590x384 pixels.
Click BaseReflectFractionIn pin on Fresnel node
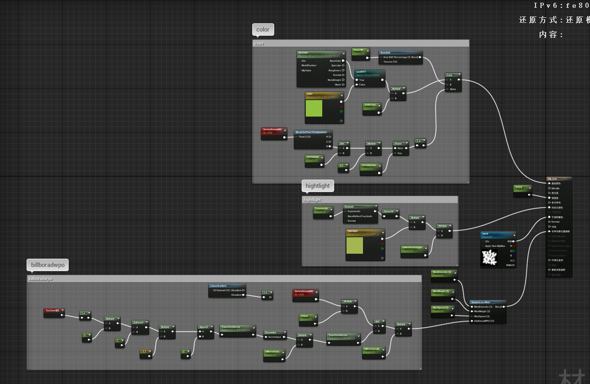click(346, 216)
